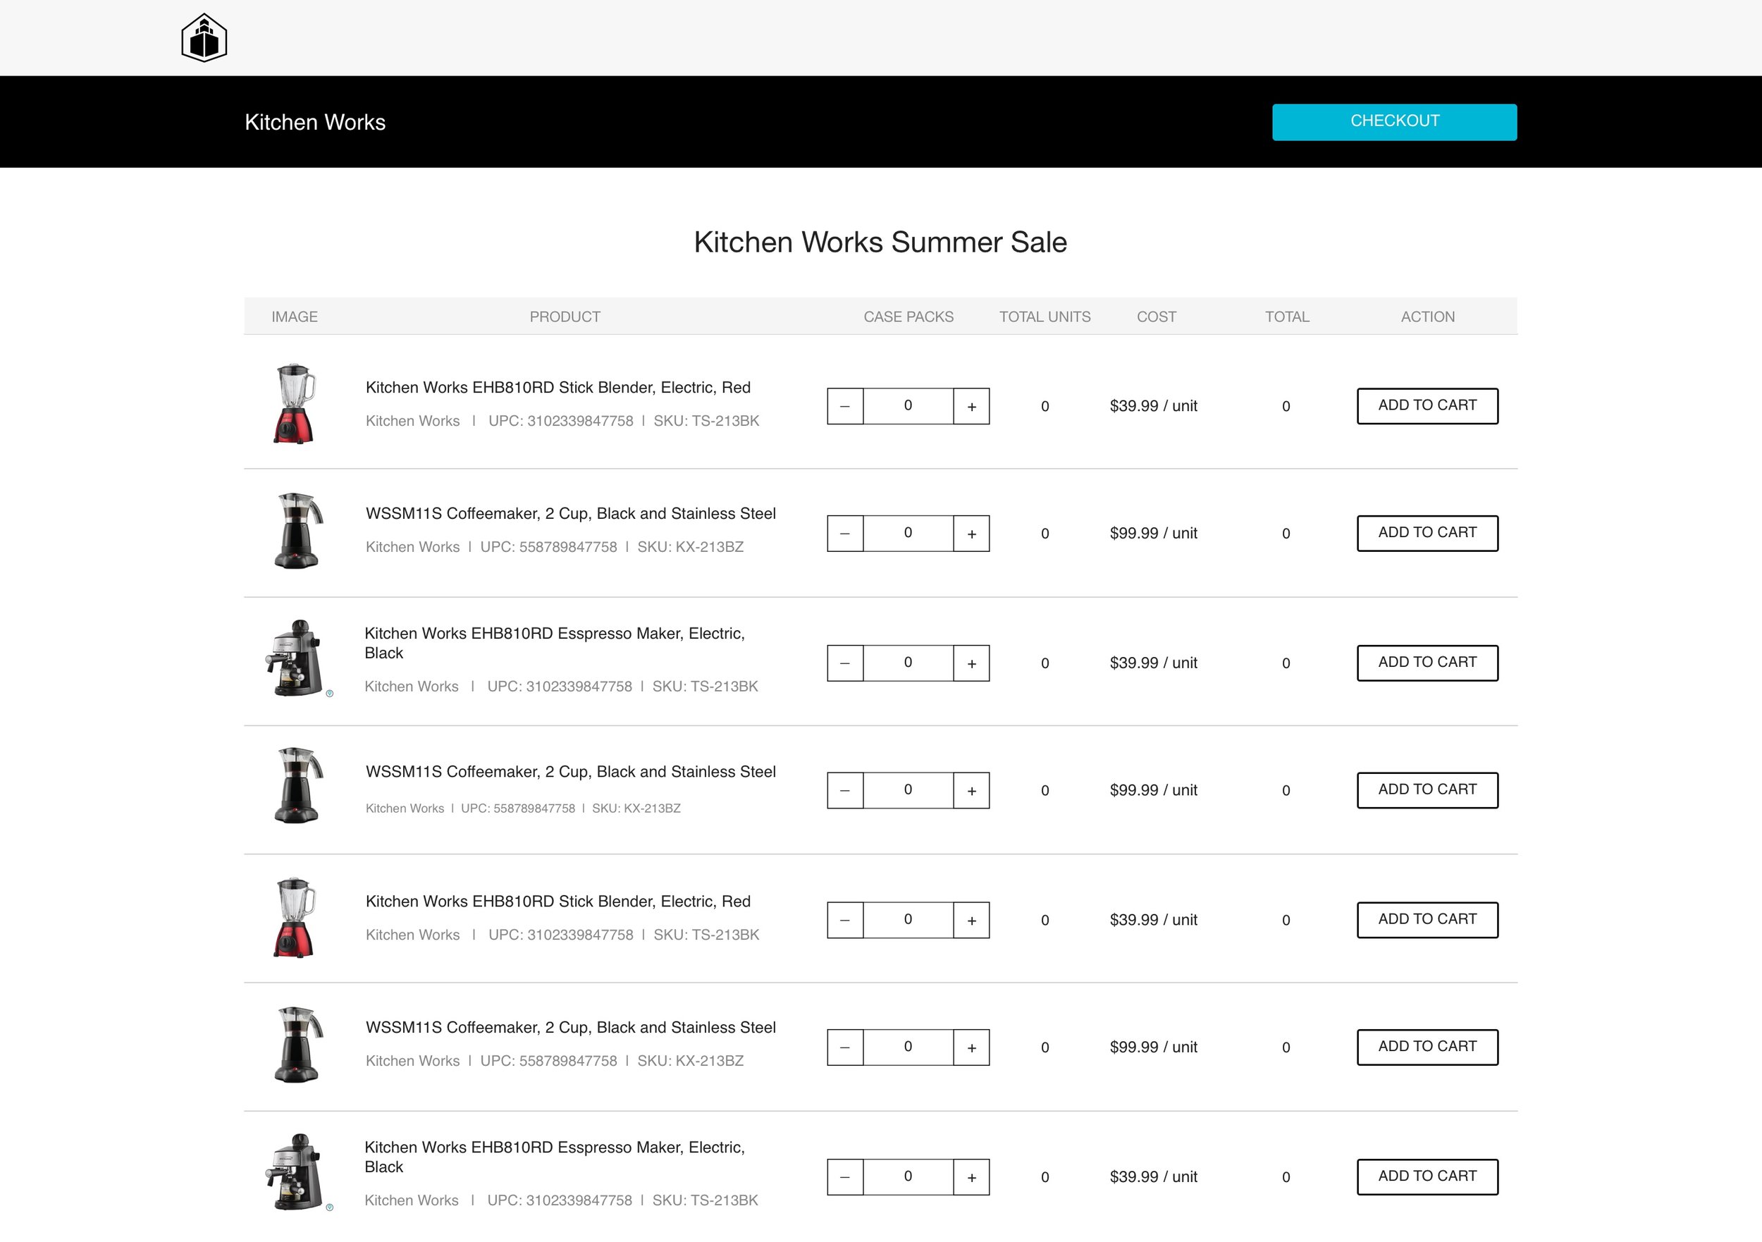Decrease case packs for first Esspresso Maker row
Screen dimensions: 1762x1242
[x=845, y=663]
